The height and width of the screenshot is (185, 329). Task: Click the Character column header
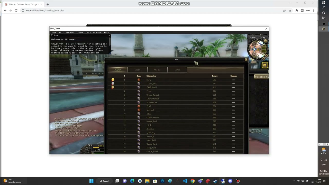pyautogui.click(x=151, y=76)
